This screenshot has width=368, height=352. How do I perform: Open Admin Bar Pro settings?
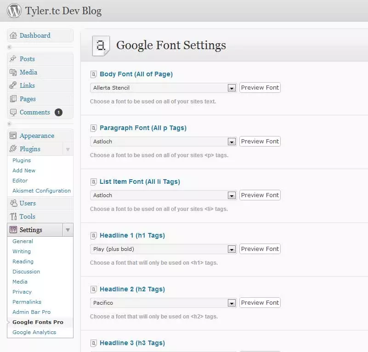coord(32,312)
